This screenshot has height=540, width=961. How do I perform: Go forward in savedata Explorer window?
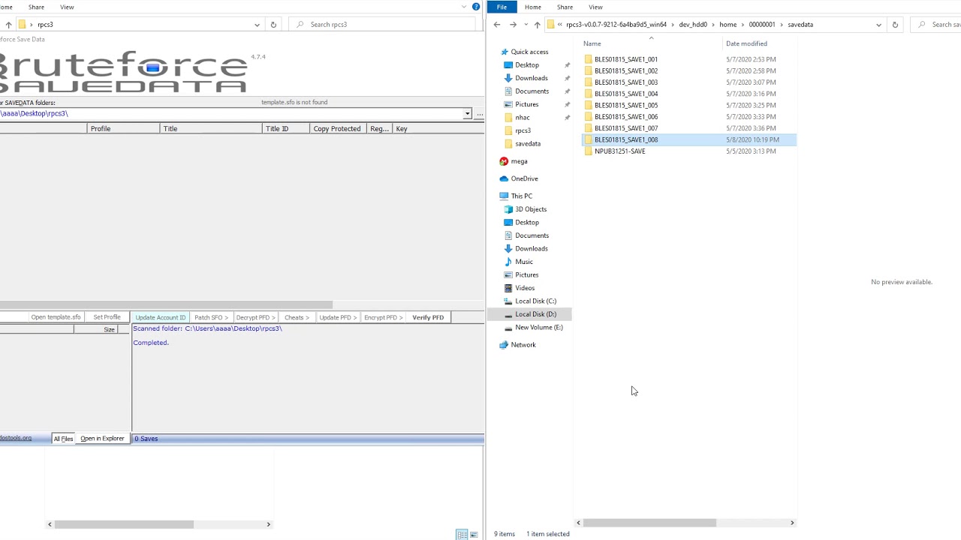pyautogui.click(x=513, y=25)
